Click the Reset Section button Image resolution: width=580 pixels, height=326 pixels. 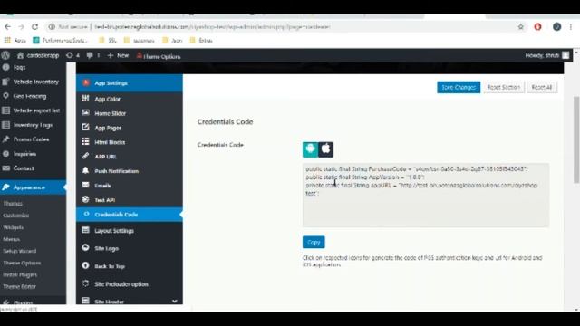pyautogui.click(x=504, y=87)
